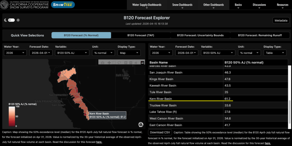The image size is (292, 146).
Task: Click the Plotly logo icon in map toolbar
Action: [143, 62]
